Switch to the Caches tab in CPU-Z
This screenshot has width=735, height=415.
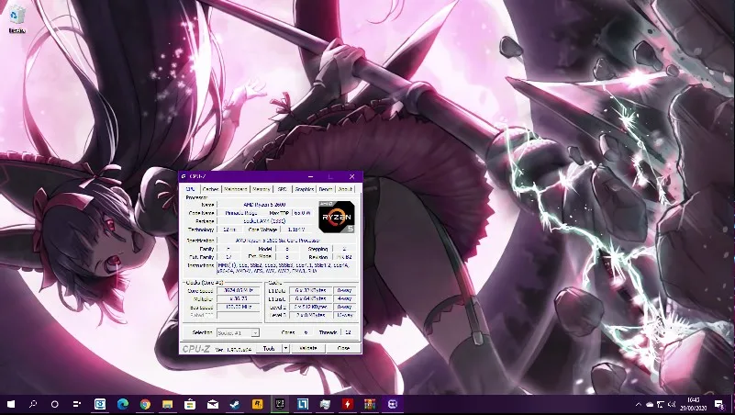(x=210, y=189)
